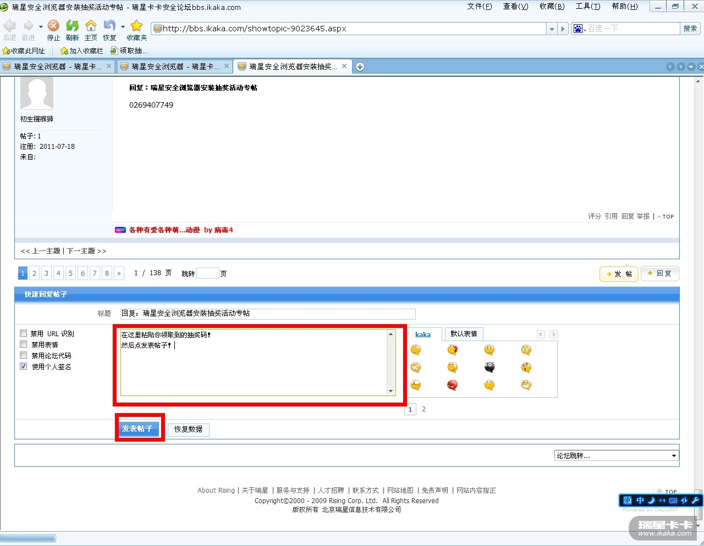Stop page loading with the 停止 icon
Image resolution: width=704 pixels, height=546 pixels.
[53, 26]
